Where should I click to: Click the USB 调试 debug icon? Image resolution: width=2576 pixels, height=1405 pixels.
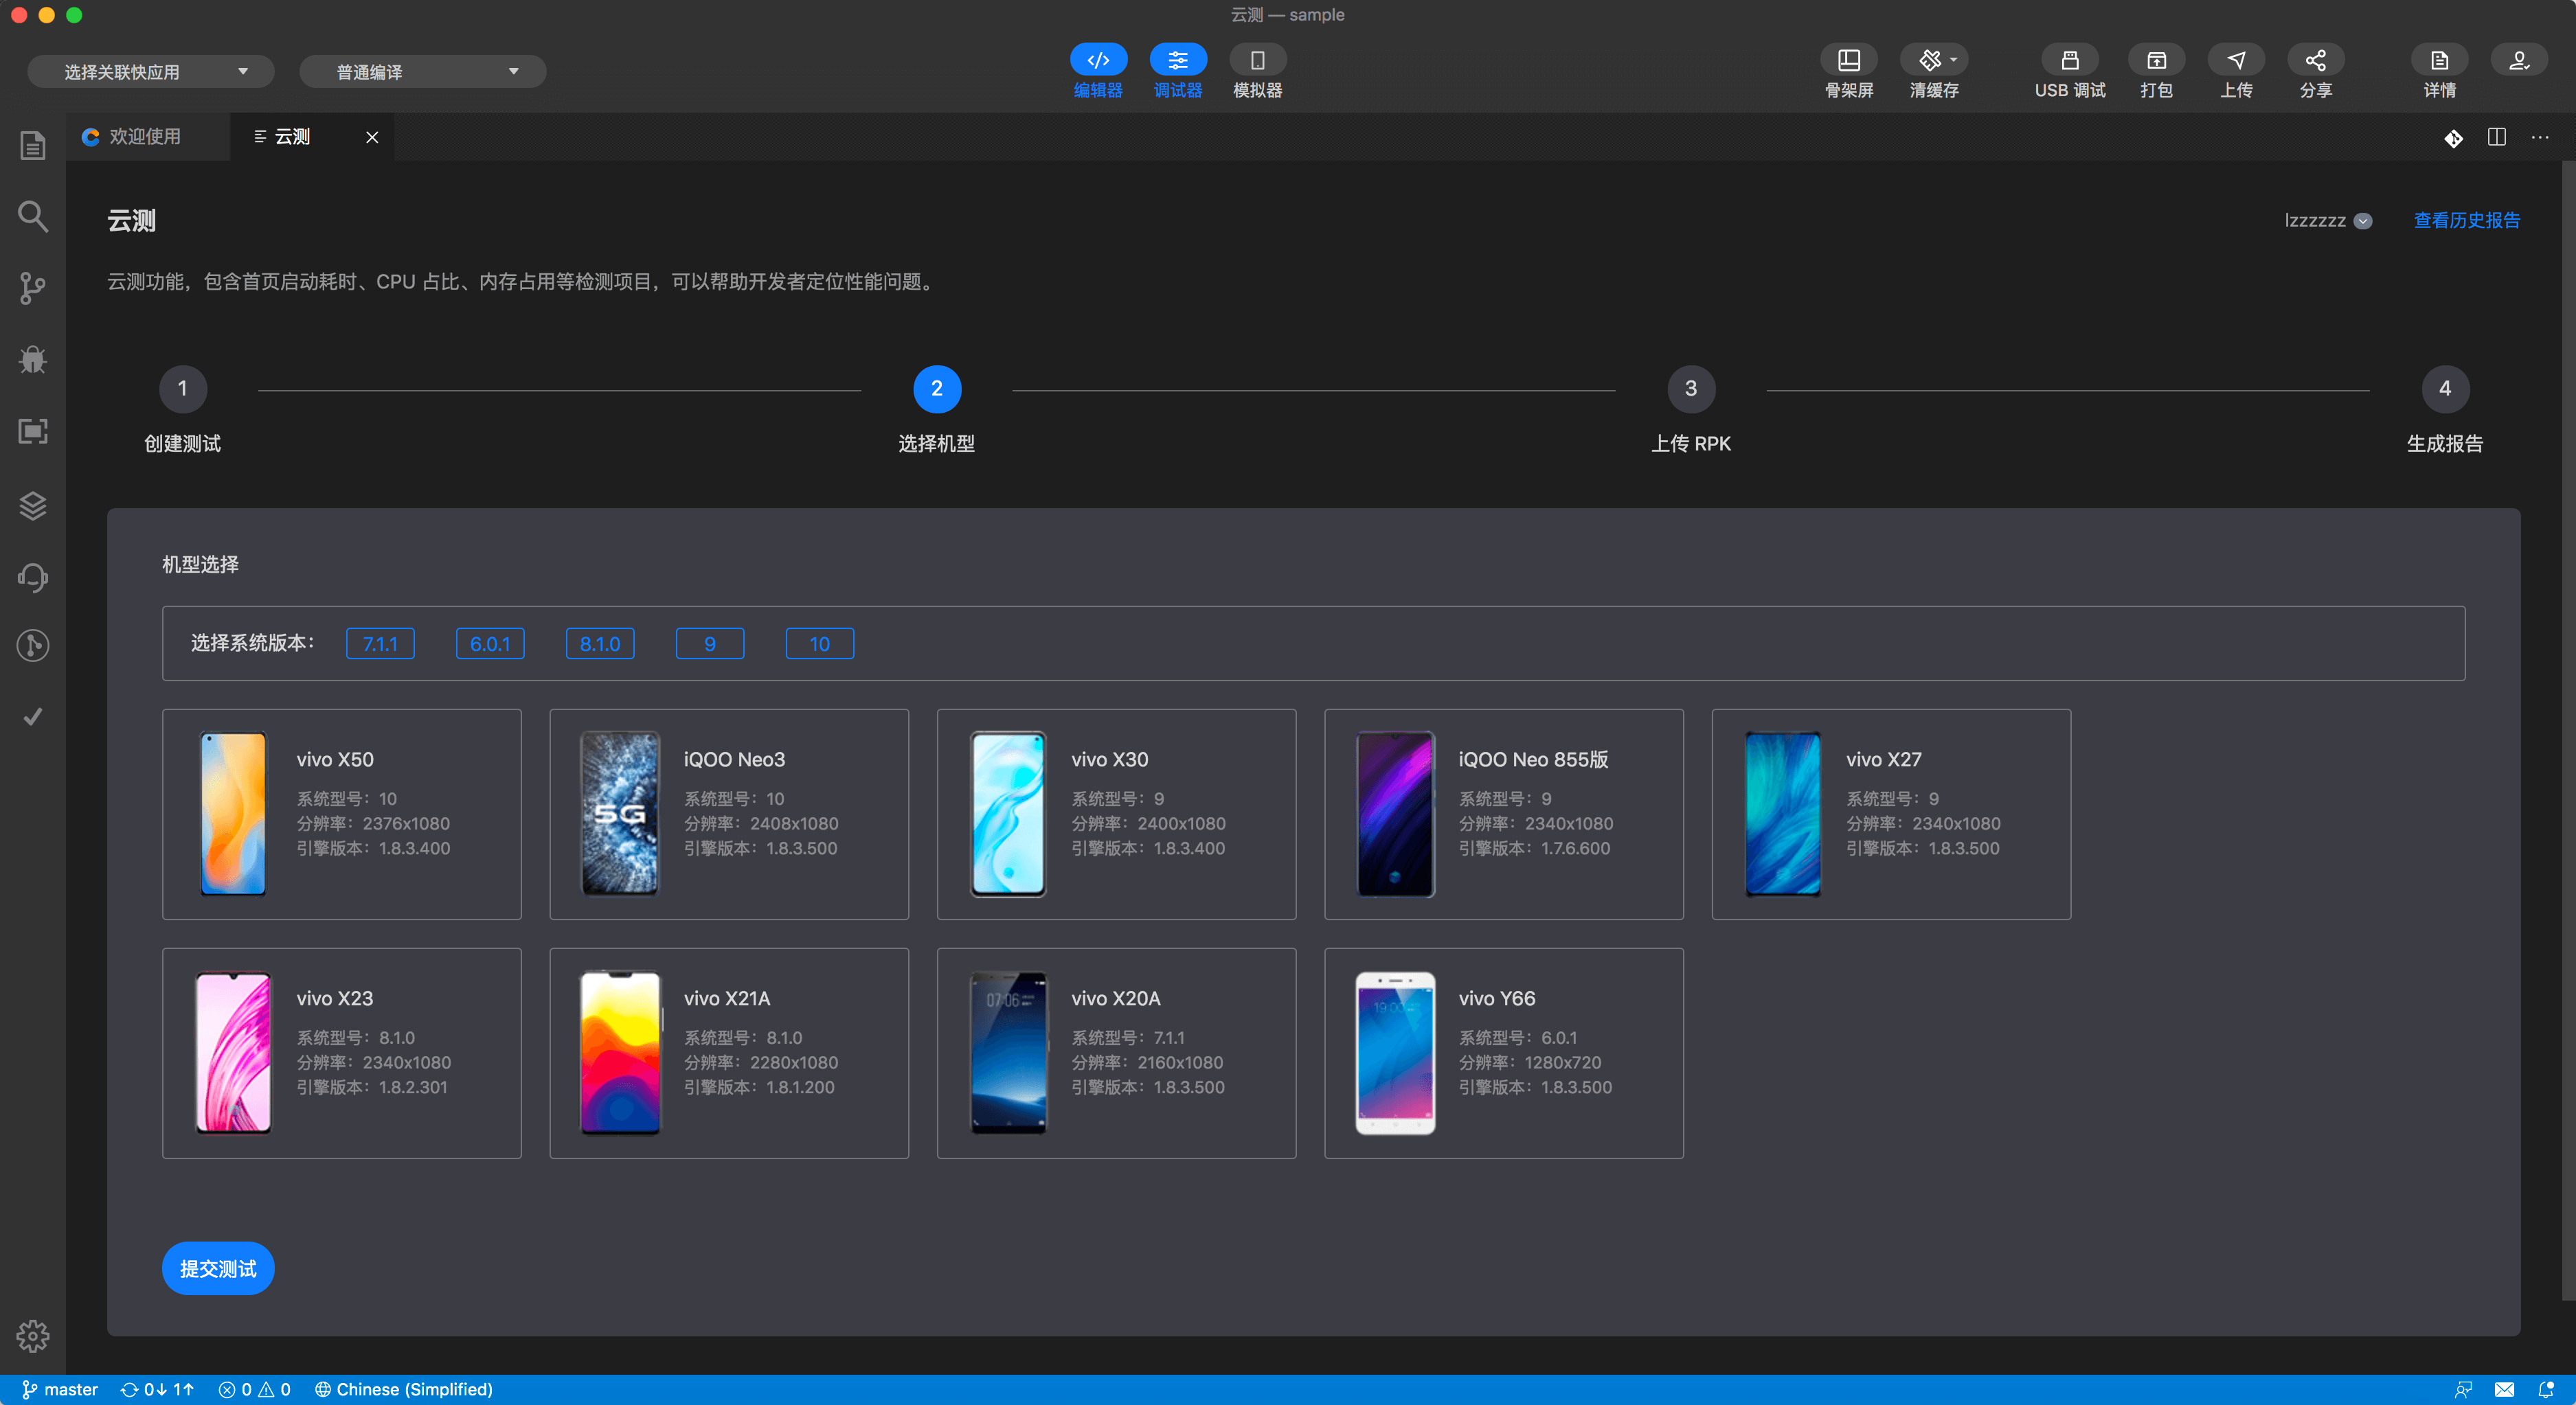click(2069, 61)
